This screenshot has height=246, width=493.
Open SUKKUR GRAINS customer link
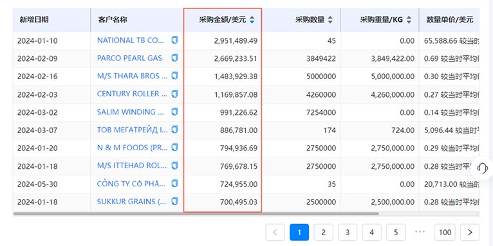pyautogui.click(x=132, y=202)
